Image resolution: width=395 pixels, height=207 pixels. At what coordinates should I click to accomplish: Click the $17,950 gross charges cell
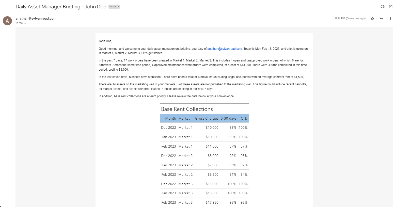(212, 202)
